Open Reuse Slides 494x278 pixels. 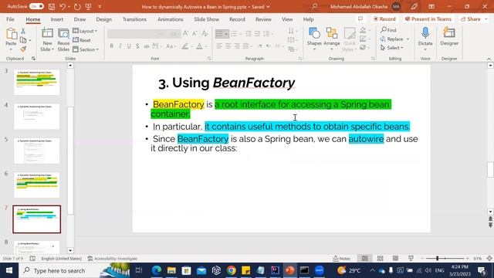click(x=63, y=39)
